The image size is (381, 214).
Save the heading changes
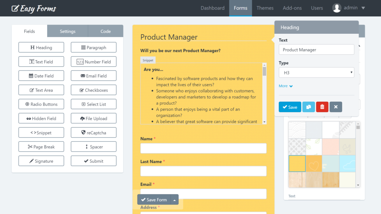pos(290,107)
